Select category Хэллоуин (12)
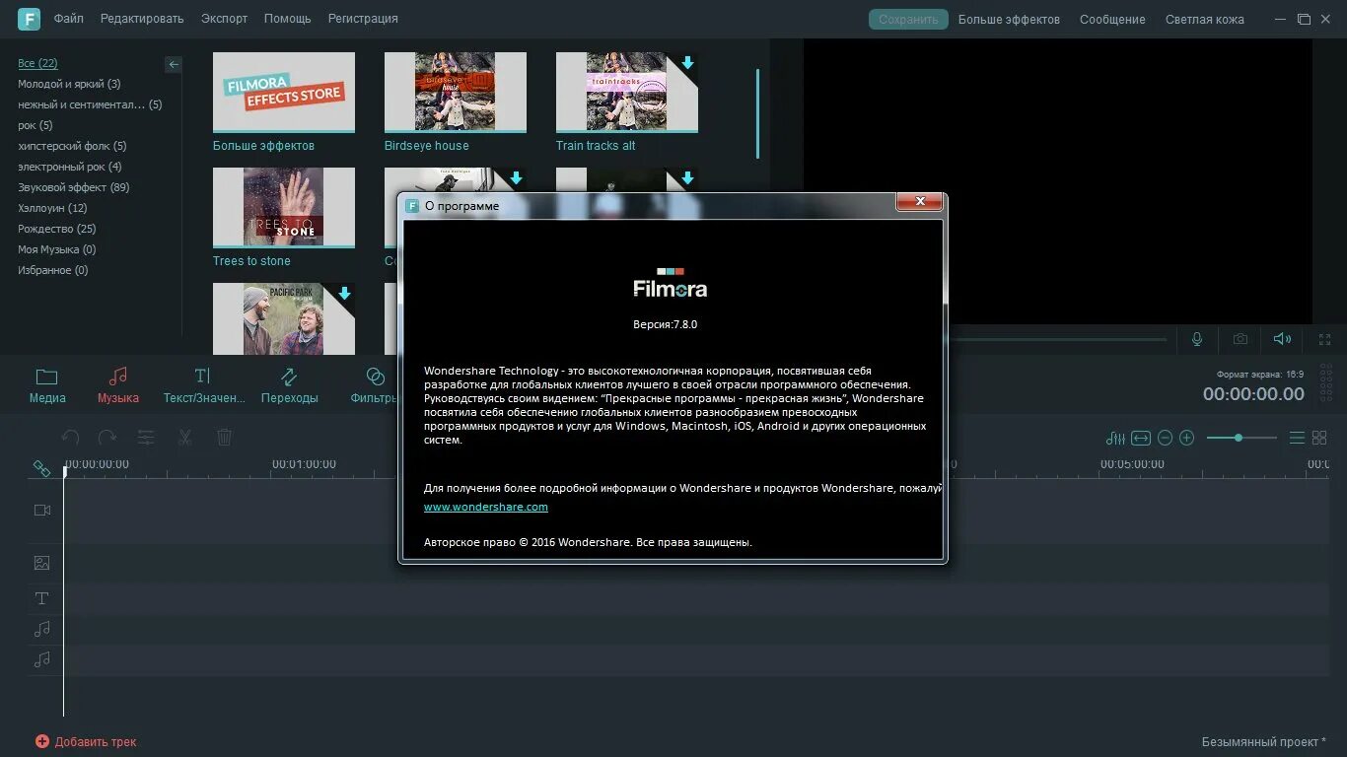Screen dimensions: 1347x757 [x=52, y=208]
